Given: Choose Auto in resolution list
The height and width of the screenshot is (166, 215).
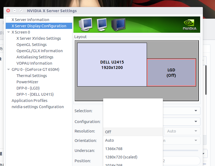Looking at the screenshot, I should pos(133,140).
